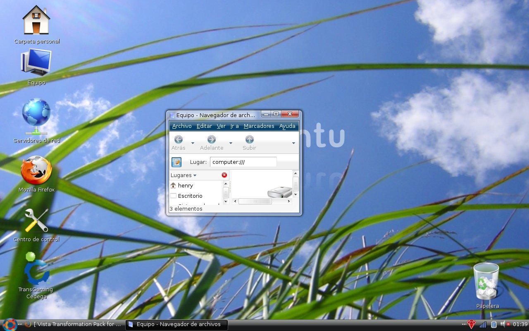Open the Ir a menu
Screen dimensions: 529x331
pyautogui.click(x=234, y=126)
